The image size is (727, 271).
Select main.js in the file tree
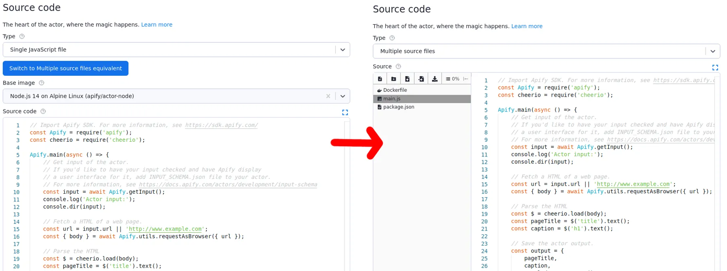pos(422,99)
